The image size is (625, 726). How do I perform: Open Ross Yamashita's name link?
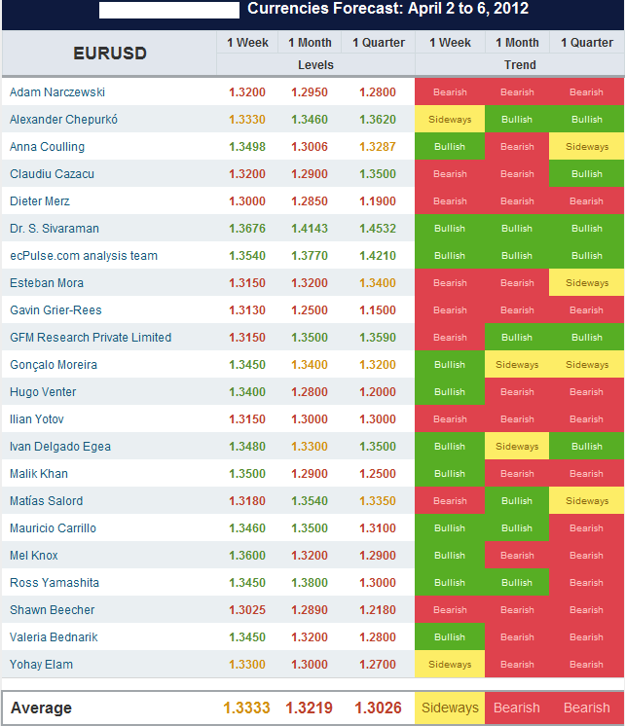pos(55,583)
